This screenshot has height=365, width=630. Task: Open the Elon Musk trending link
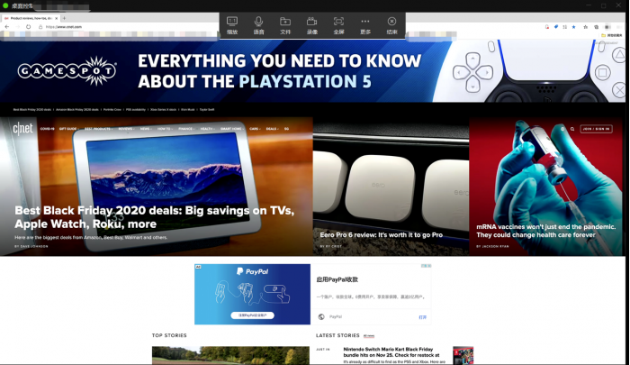(187, 109)
